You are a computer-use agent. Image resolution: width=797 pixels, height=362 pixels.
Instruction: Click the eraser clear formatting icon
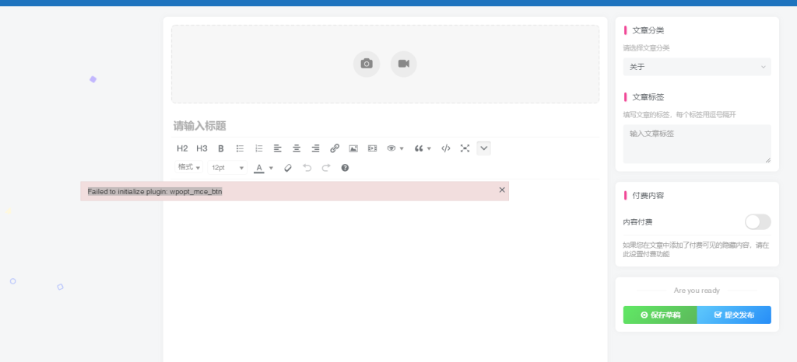point(288,168)
